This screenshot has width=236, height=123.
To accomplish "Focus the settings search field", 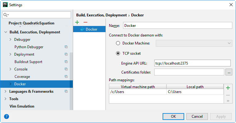I will (37, 15).
